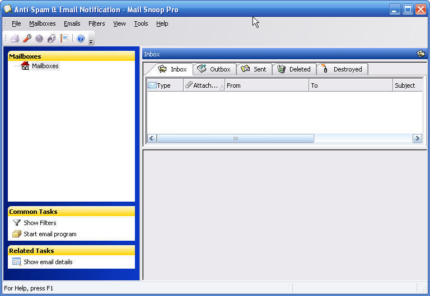Sort by the Attach... column header
The width and height of the screenshot is (430, 296).
pyautogui.click(x=204, y=85)
